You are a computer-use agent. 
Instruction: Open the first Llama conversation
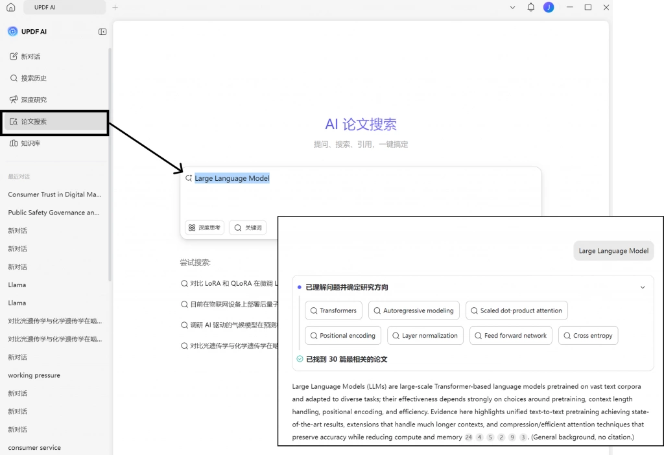(17, 285)
